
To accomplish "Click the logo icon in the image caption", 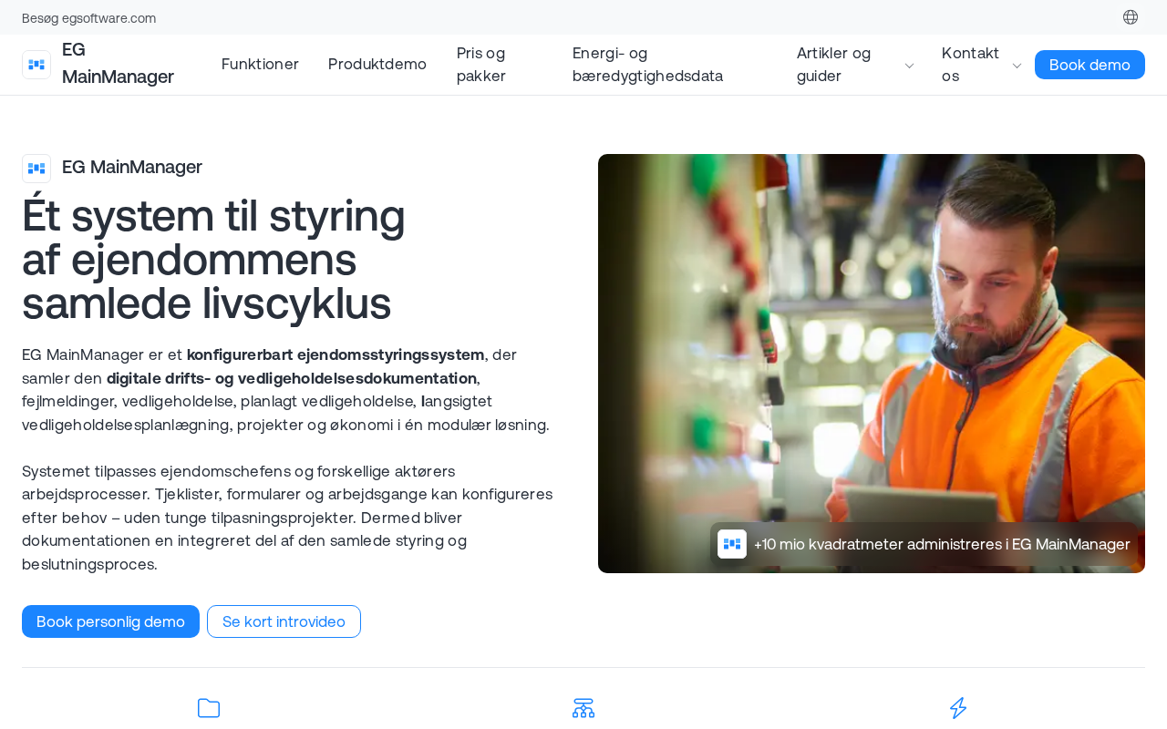I will click(732, 544).
